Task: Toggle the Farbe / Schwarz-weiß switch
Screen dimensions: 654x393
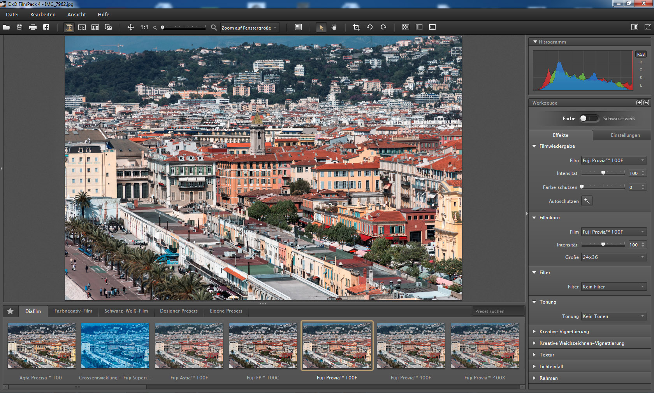Action: (x=589, y=119)
